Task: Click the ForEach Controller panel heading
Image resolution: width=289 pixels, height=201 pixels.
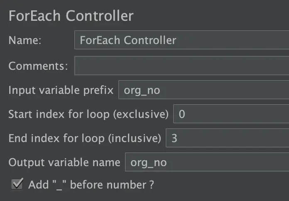Action: click(x=71, y=16)
